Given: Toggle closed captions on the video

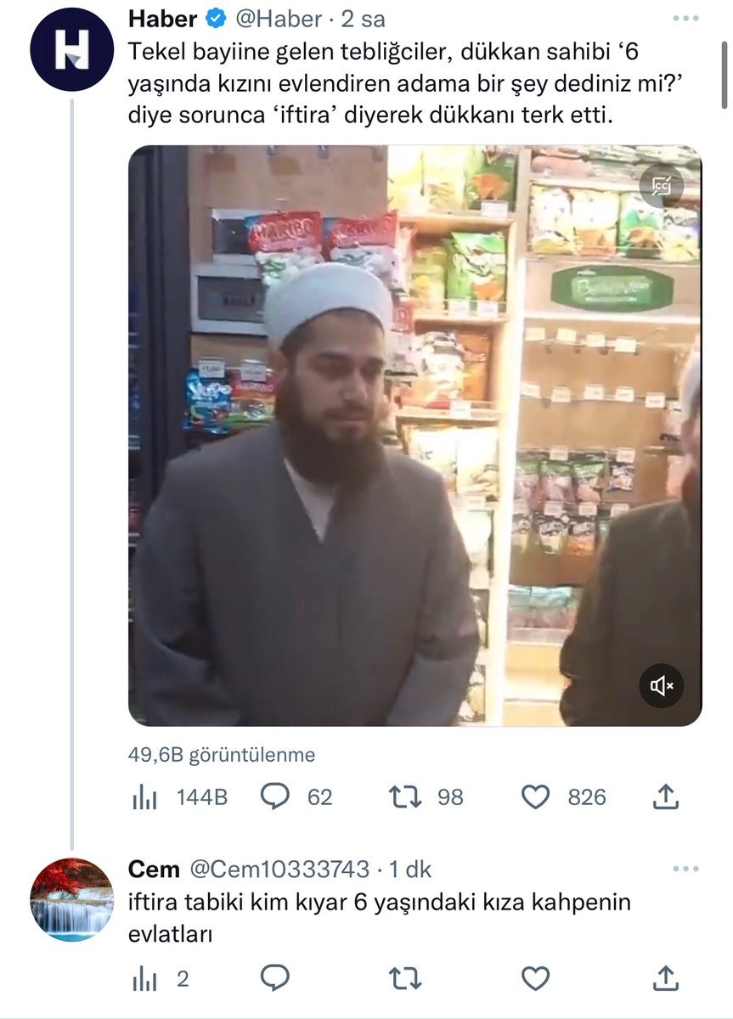Looking at the screenshot, I should tap(661, 185).
